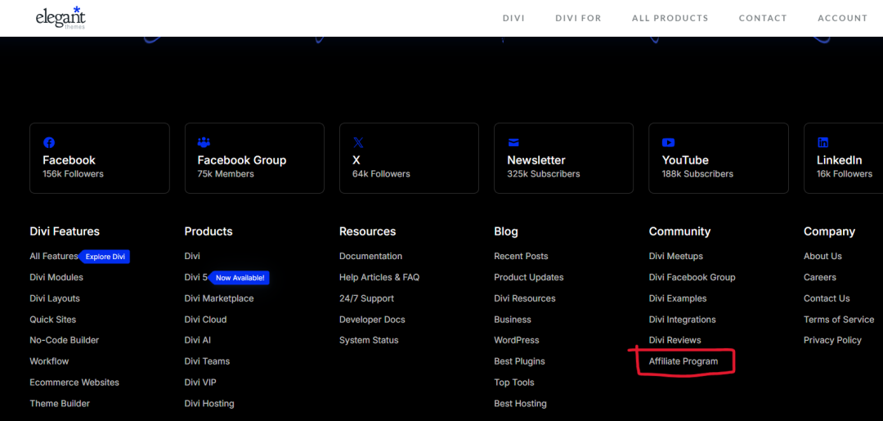Screen dimensions: 883x421
Task: Click the Facebook icon in the social card
Action: point(49,142)
